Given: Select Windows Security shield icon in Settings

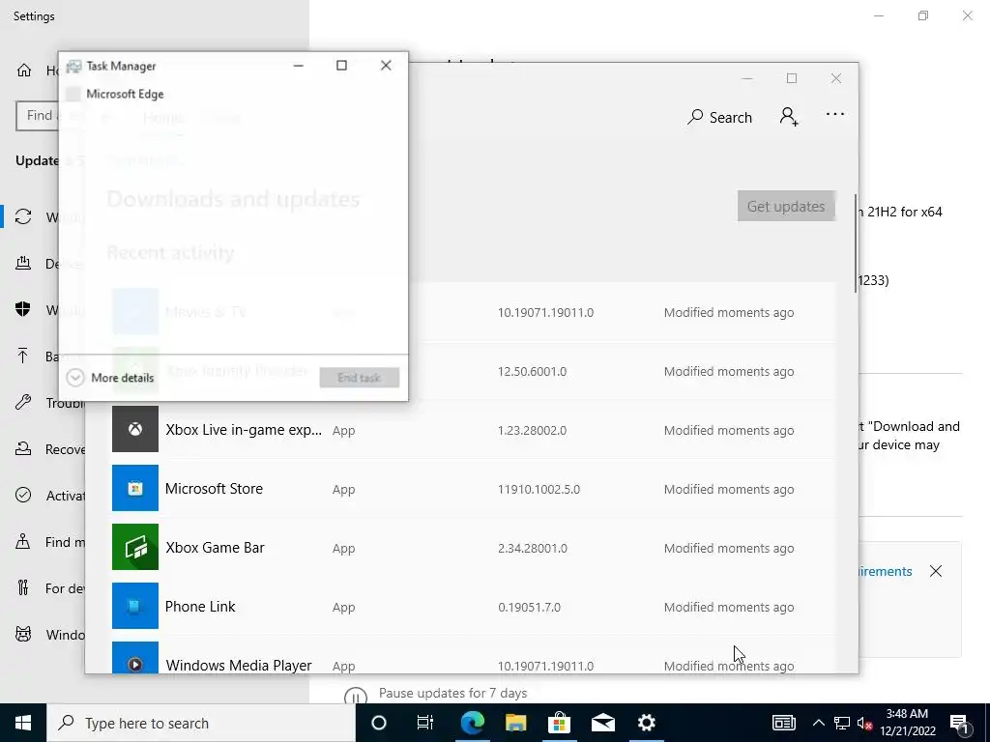Looking at the screenshot, I should tap(23, 309).
